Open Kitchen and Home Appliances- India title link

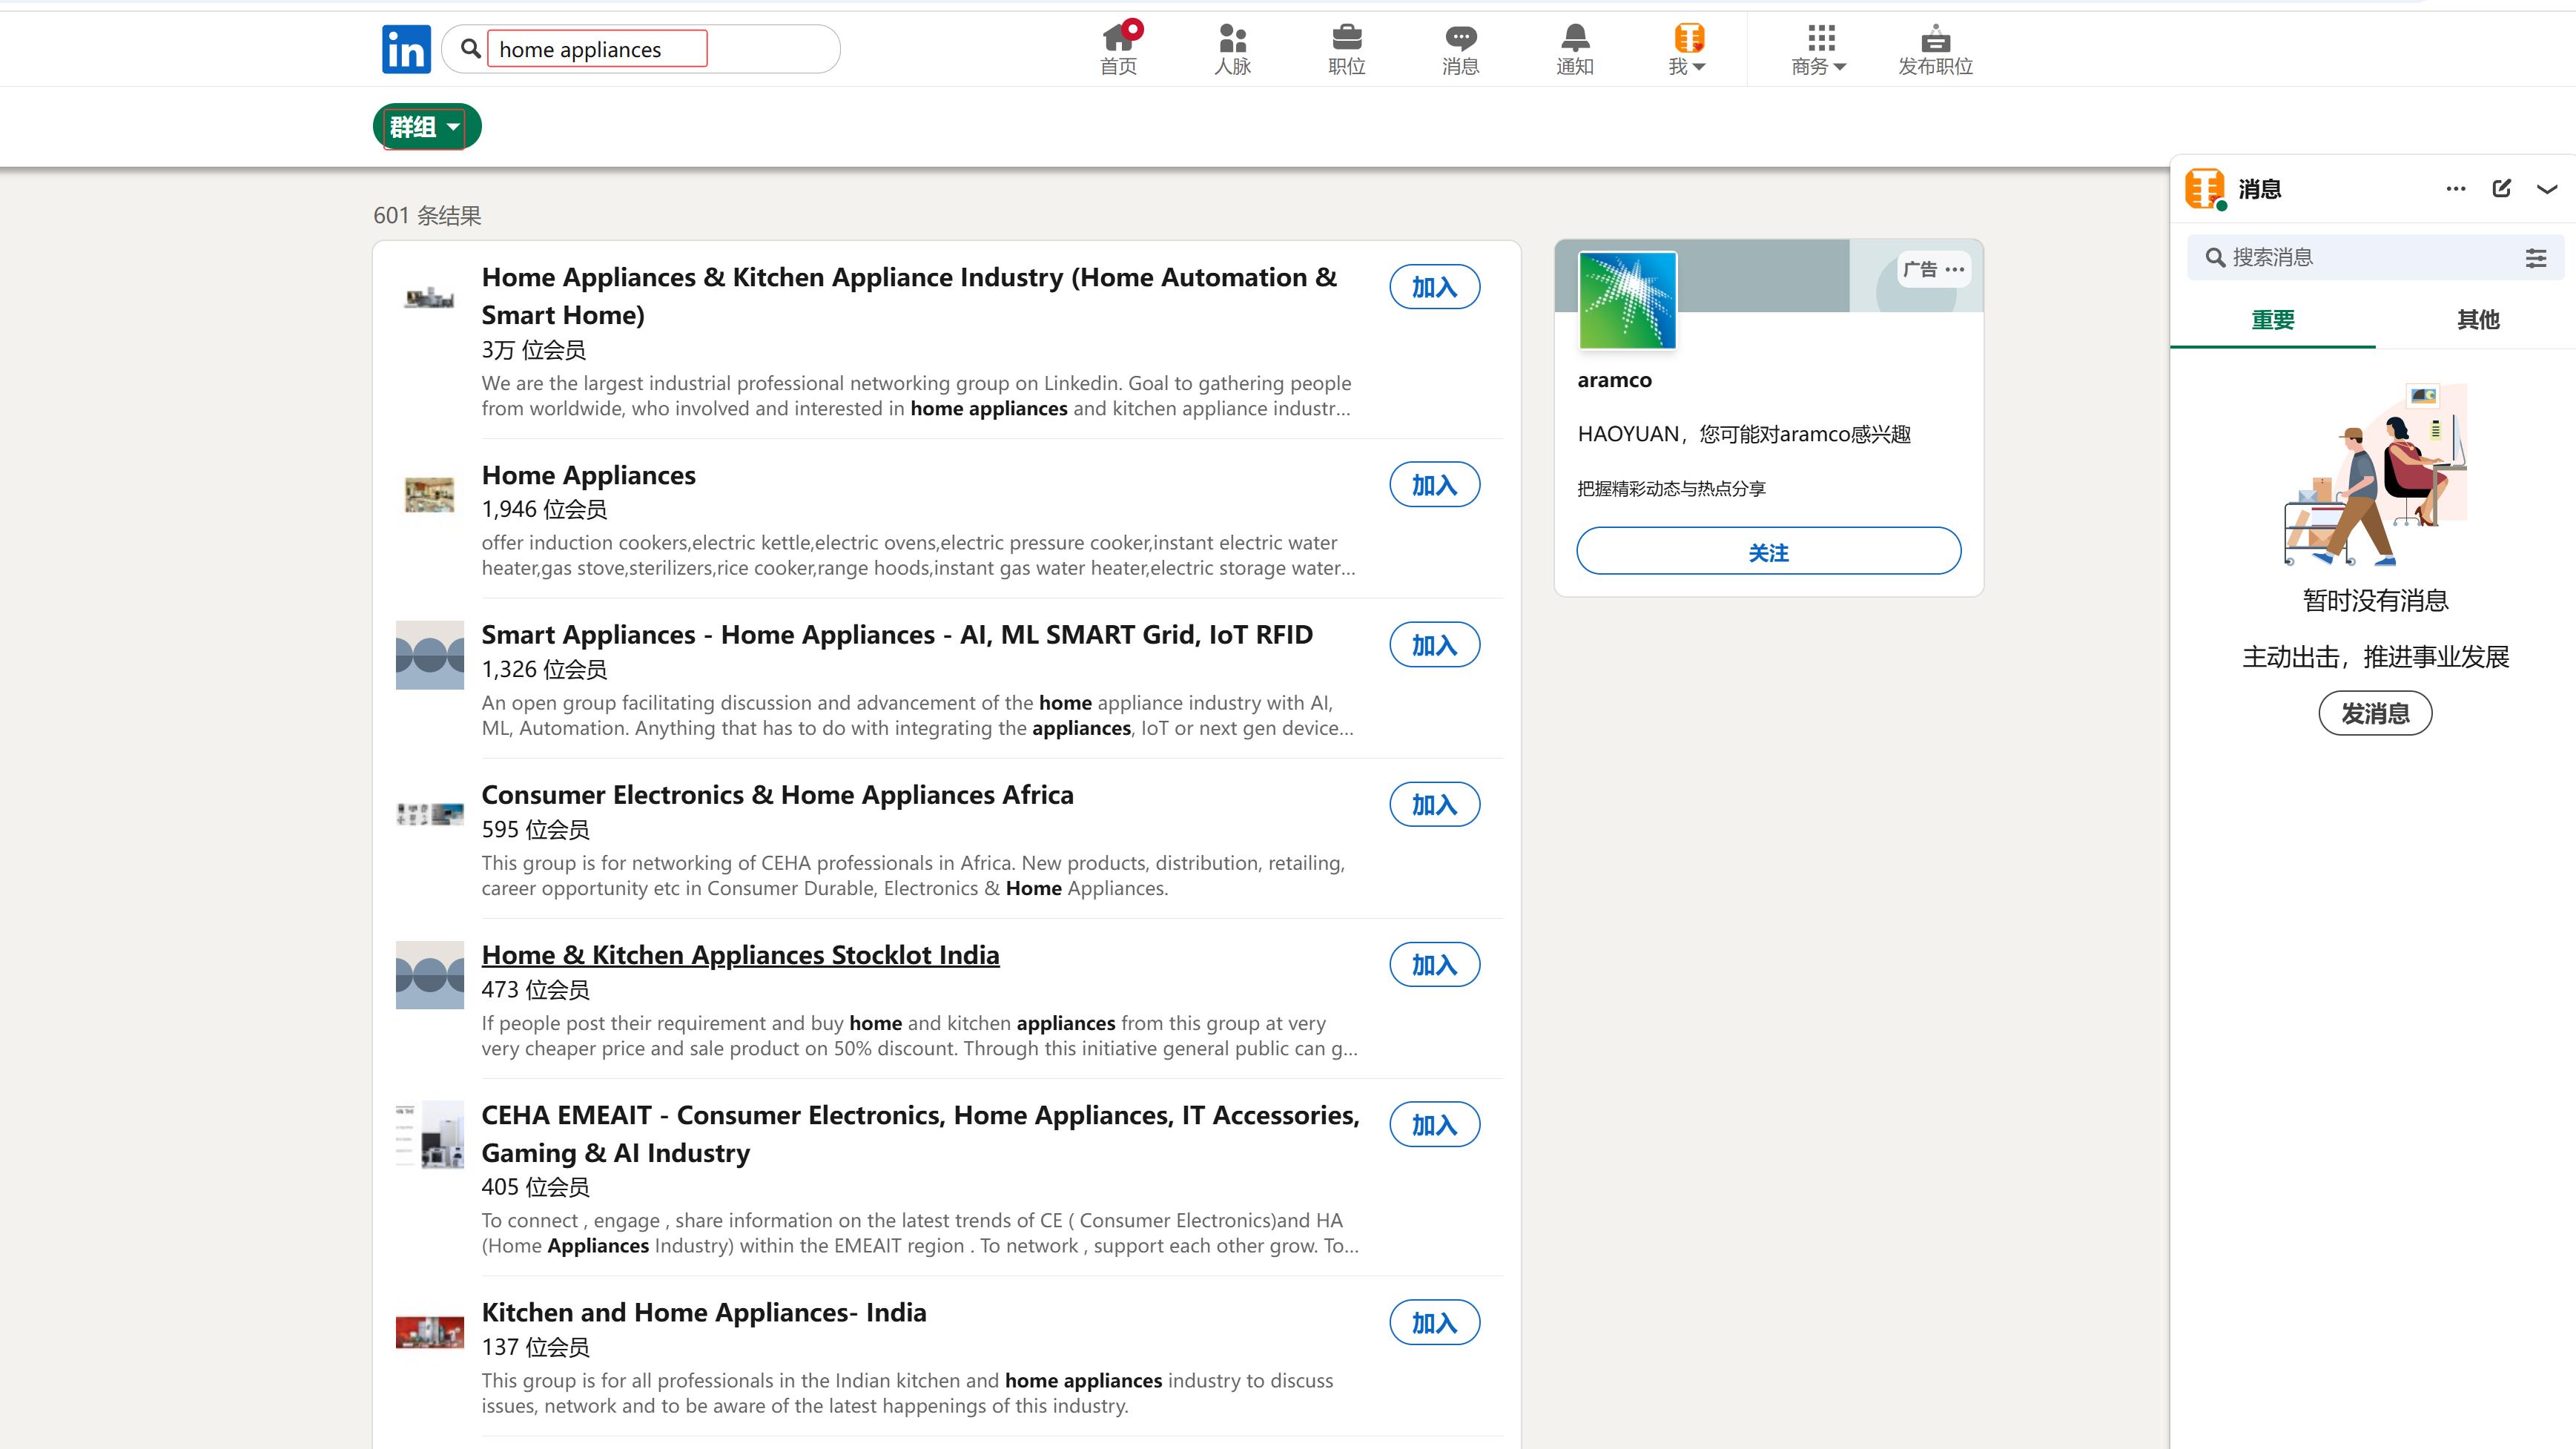pos(704,1312)
